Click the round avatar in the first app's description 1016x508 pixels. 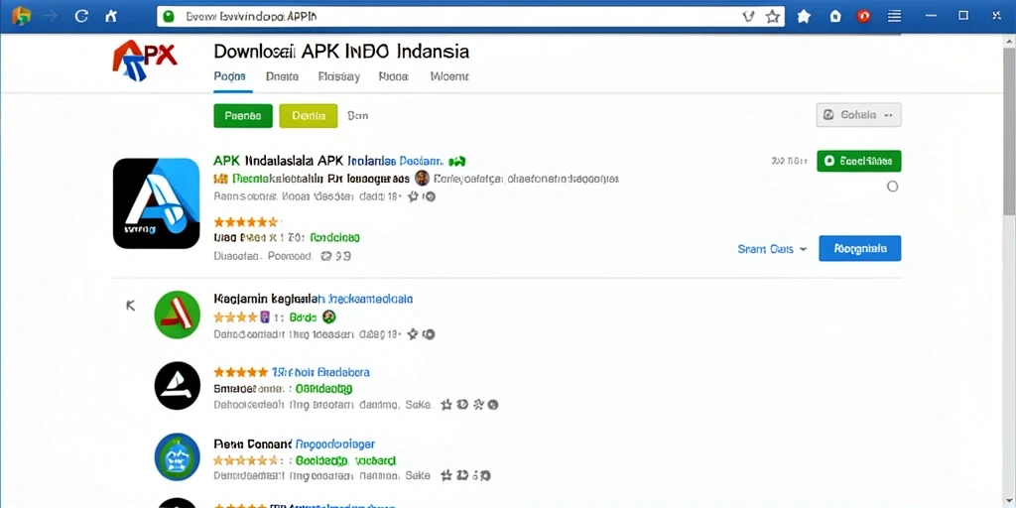[422, 179]
